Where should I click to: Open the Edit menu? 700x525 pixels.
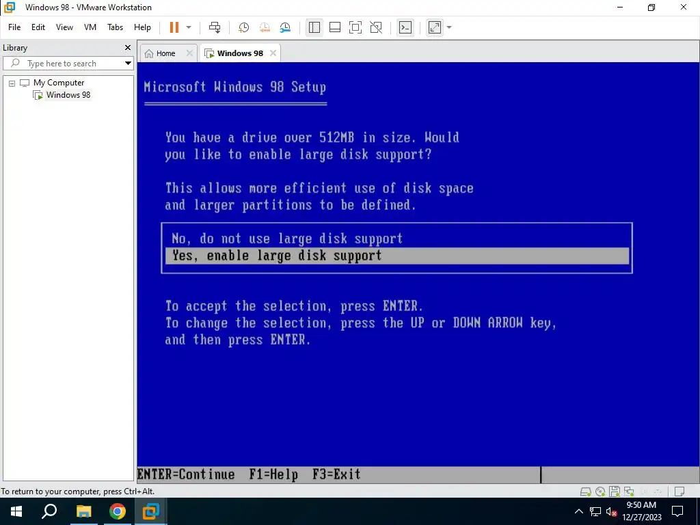(38, 27)
